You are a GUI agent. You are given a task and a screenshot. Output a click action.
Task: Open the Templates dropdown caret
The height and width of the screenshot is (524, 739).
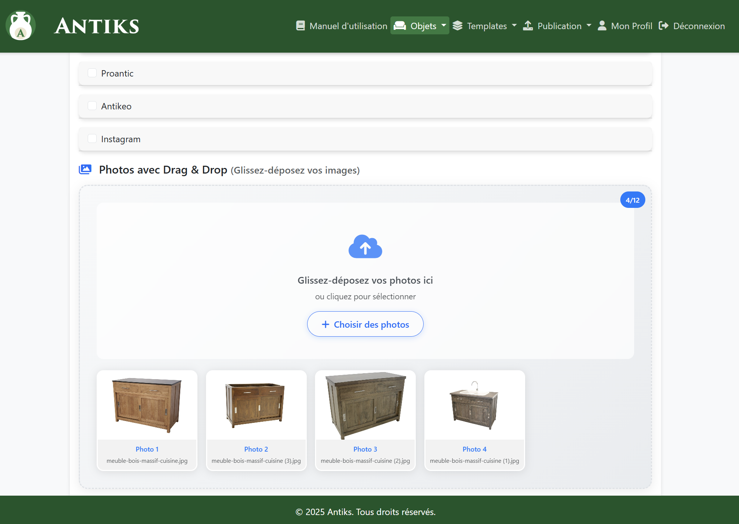pyautogui.click(x=514, y=26)
